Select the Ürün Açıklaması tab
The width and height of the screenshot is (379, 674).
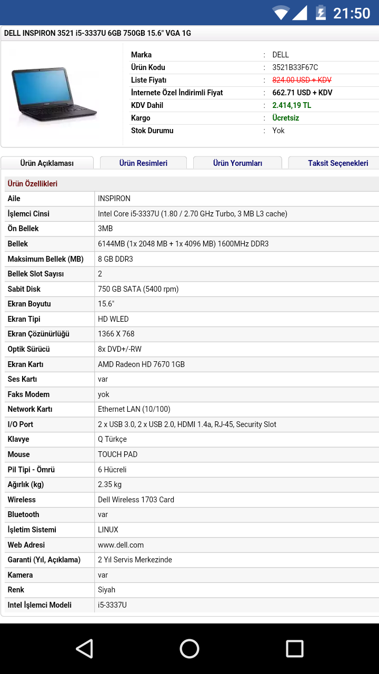[47, 163]
